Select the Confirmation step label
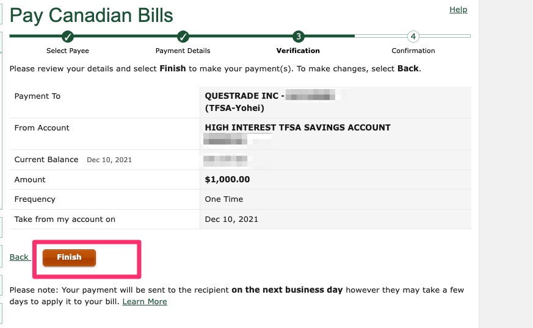This screenshot has width=533, height=328. click(413, 51)
